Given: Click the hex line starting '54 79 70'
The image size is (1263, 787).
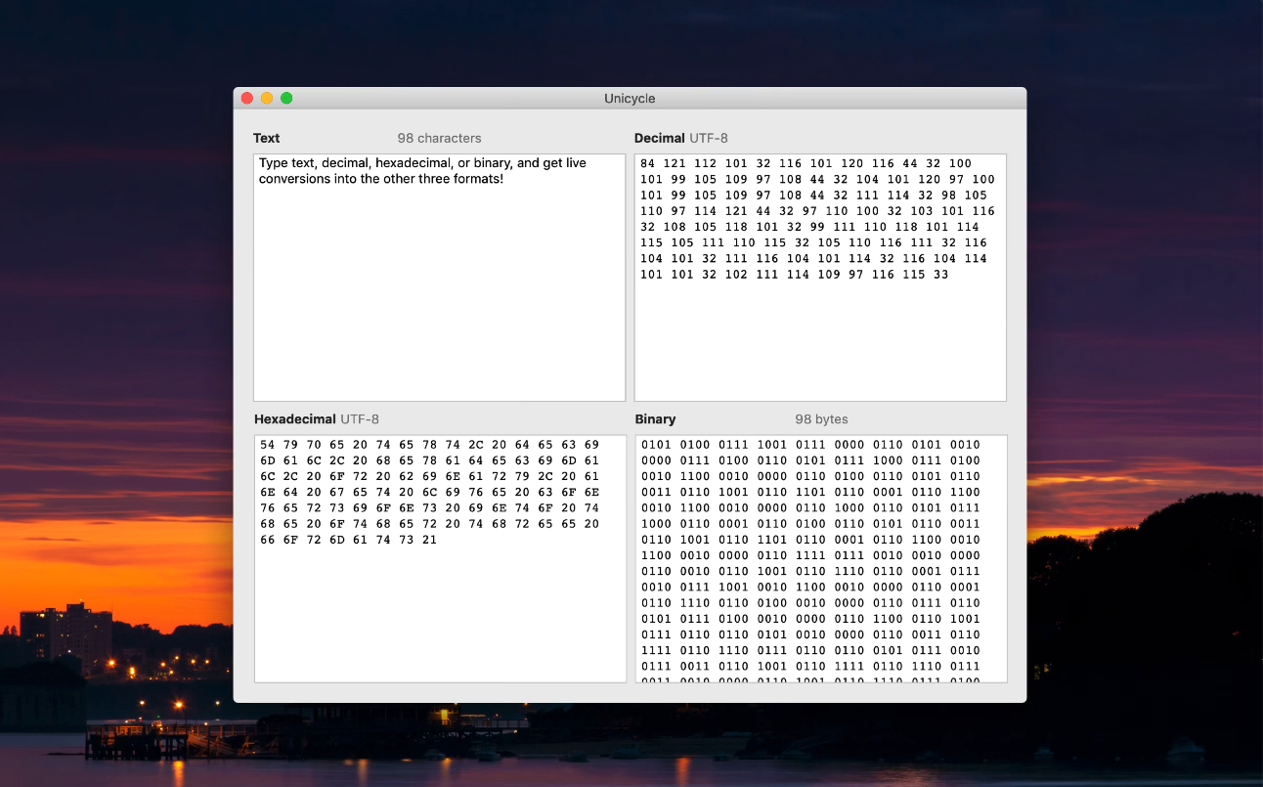Looking at the screenshot, I should 429,445.
